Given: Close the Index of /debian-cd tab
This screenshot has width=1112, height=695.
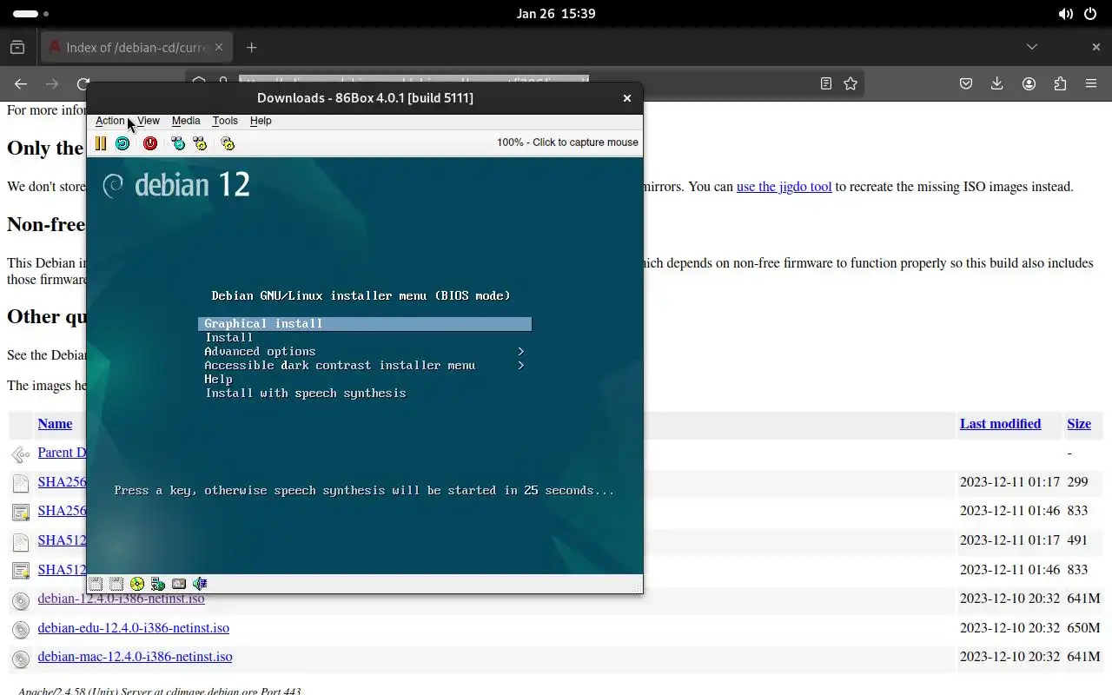Looking at the screenshot, I should tap(219, 47).
